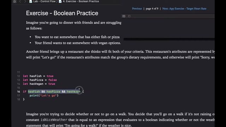Go back with the left chevron

click(20, 1)
